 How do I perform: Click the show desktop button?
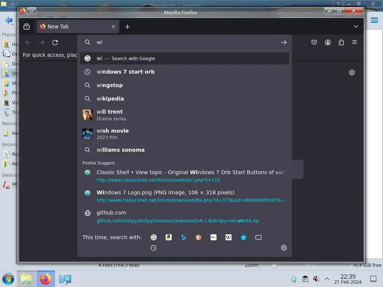click(373, 279)
